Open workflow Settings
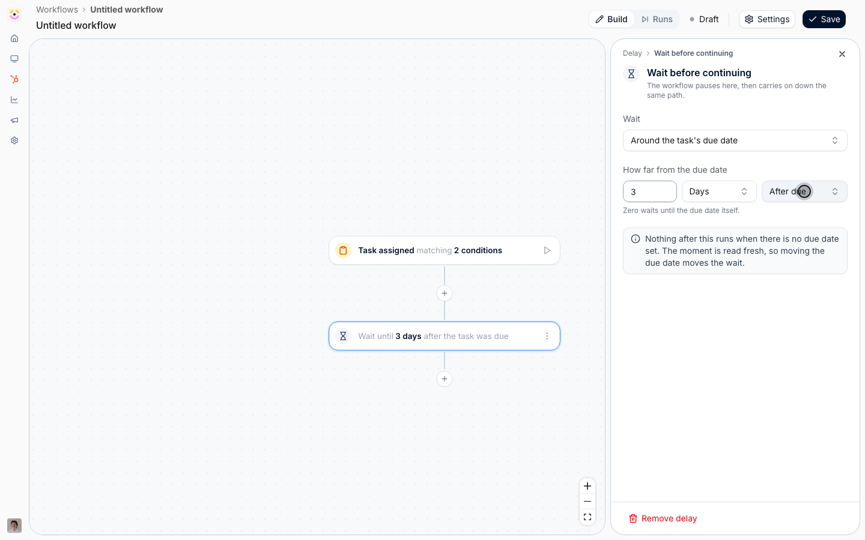Screen dimensions: 865x540 click(767, 19)
